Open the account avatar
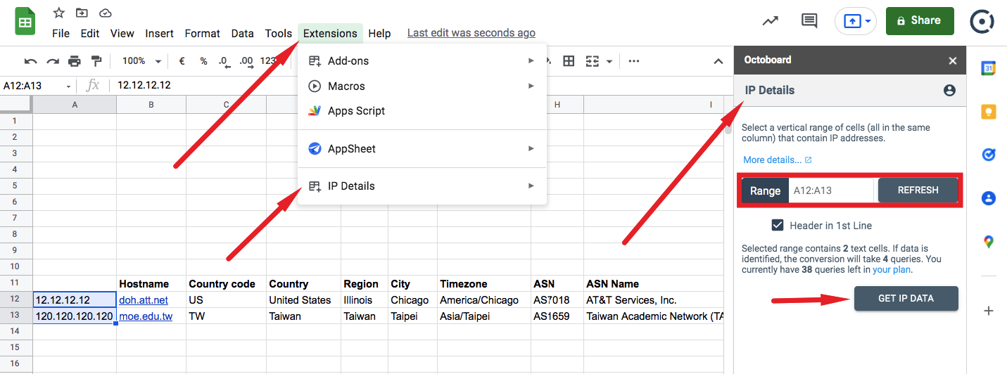1007x374 pixels. pos(982,21)
